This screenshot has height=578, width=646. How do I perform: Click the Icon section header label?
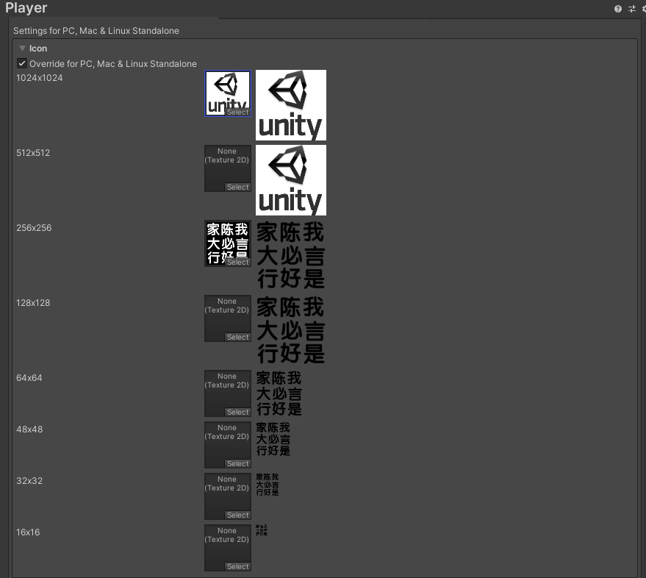(x=38, y=49)
